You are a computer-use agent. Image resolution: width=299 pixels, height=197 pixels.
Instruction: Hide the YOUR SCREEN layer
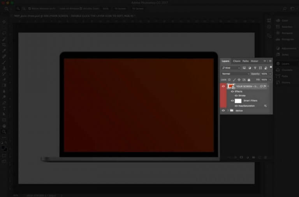pos(223,86)
